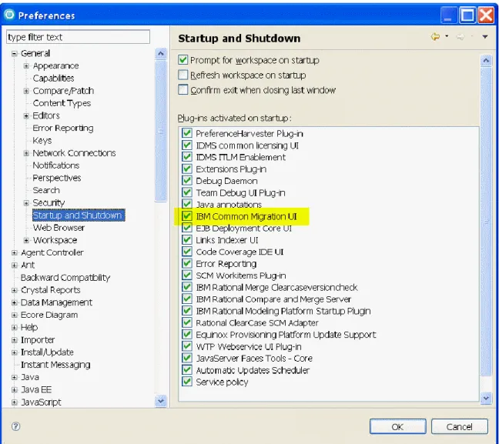The image size is (499, 444).
Task: Uncheck Automatic Updates Scheduler
Action: (x=187, y=370)
